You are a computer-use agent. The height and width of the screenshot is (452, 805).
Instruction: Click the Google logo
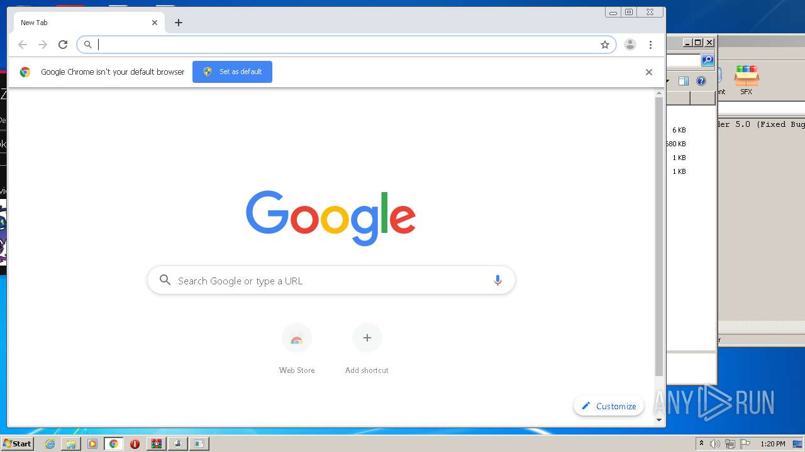point(331,218)
